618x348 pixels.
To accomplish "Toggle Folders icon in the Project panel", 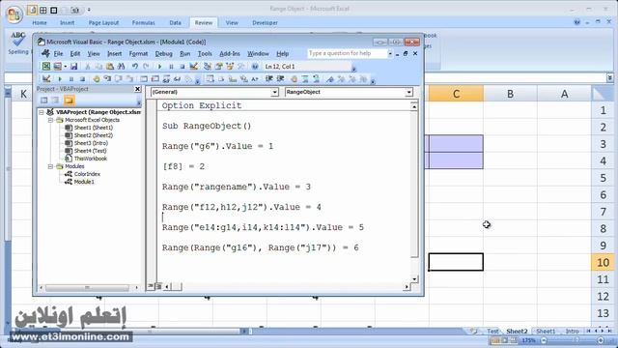I will coord(69,101).
